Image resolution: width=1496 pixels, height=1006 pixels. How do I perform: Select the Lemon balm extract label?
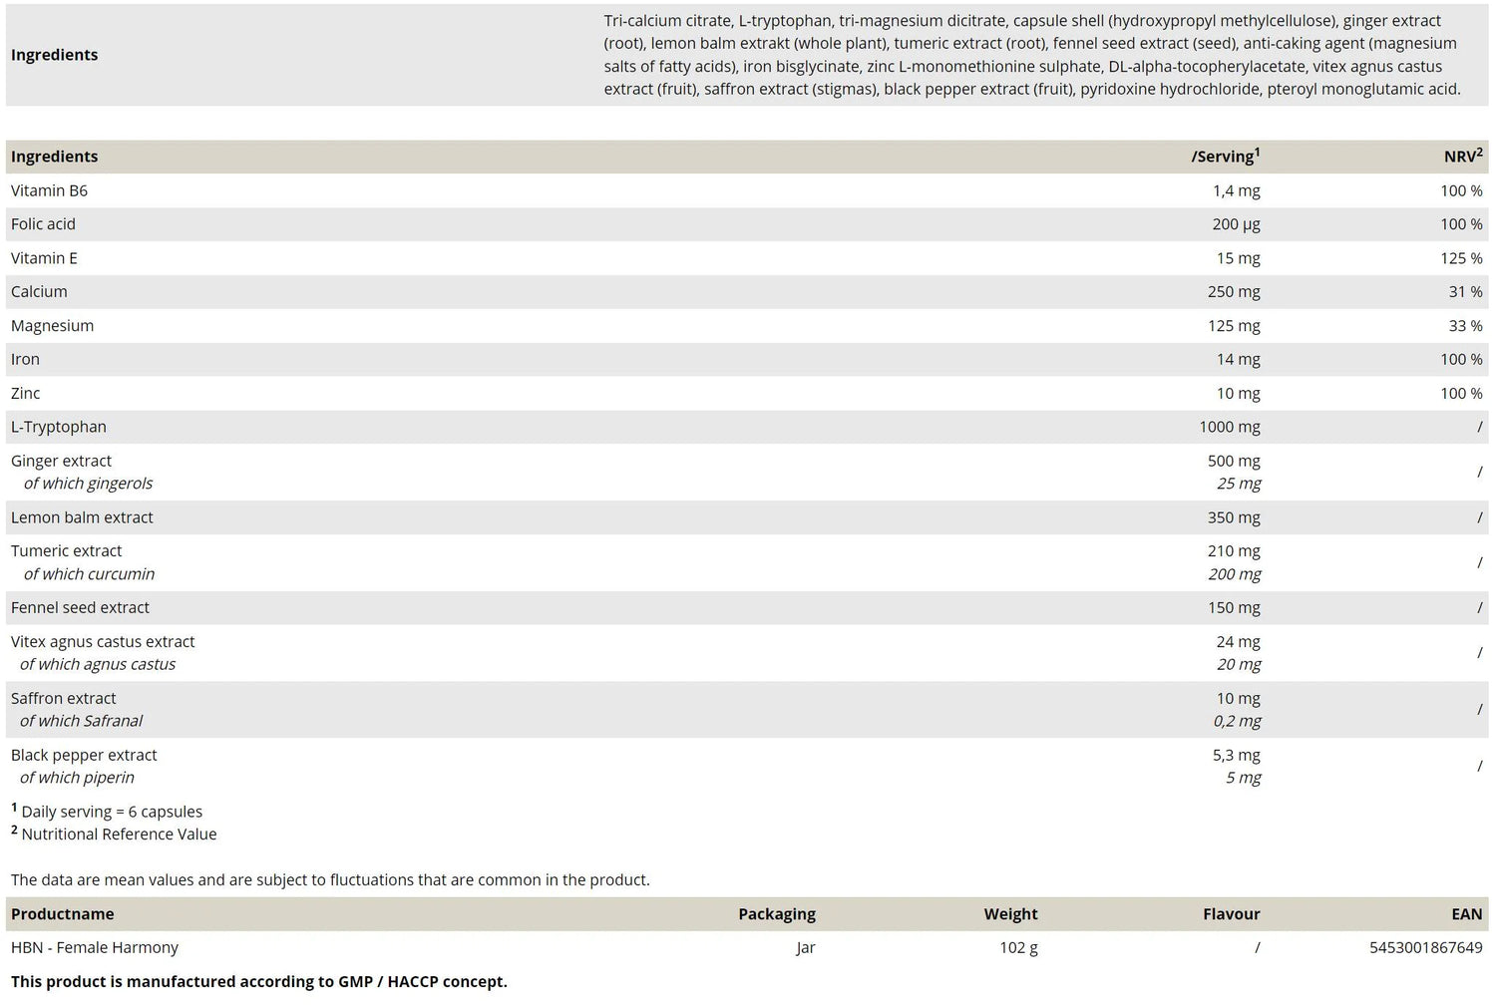(x=82, y=517)
